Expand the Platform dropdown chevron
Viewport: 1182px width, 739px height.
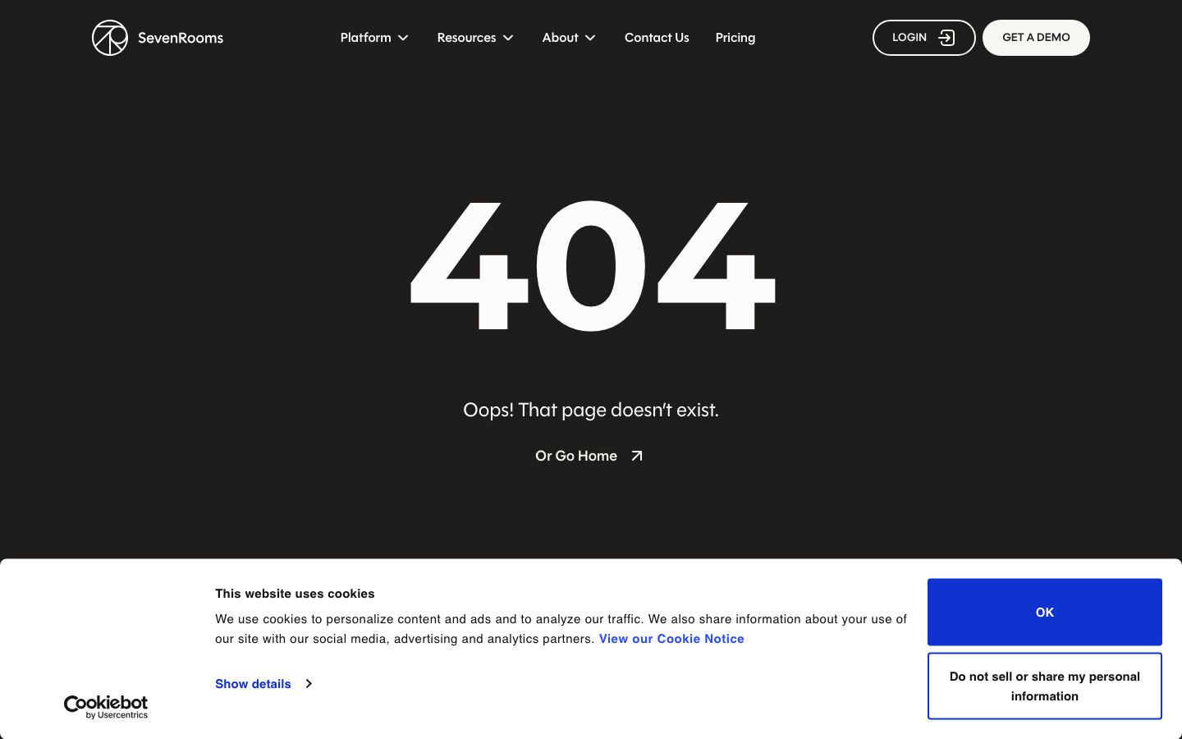coord(403,38)
